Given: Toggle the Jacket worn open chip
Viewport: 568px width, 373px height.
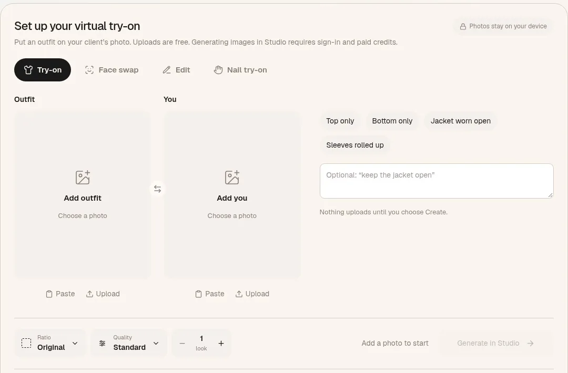Looking at the screenshot, I should (460, 121).
